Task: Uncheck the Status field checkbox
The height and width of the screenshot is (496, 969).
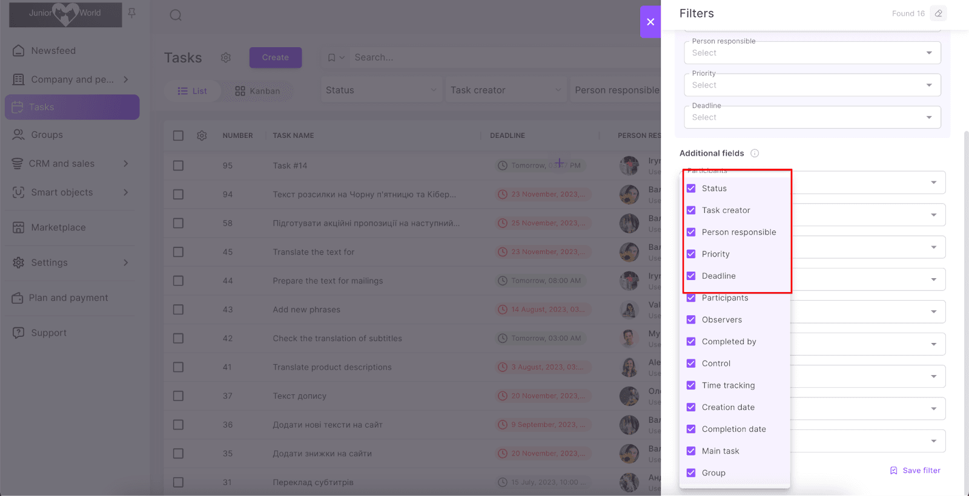Action: coord(691,189)
